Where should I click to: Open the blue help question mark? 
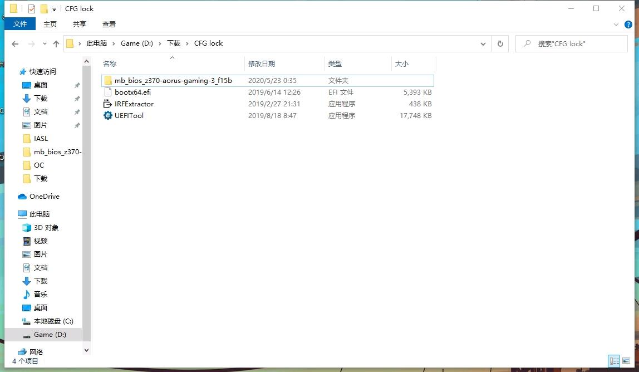click(x=628, y=25)
